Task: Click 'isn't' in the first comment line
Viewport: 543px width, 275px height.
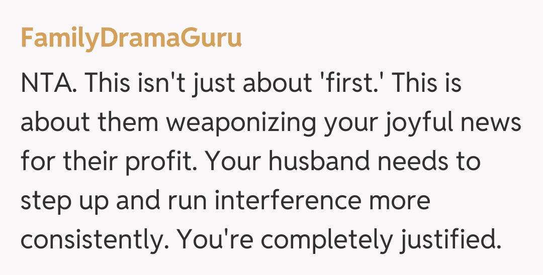Action: [x=165, y=83]
